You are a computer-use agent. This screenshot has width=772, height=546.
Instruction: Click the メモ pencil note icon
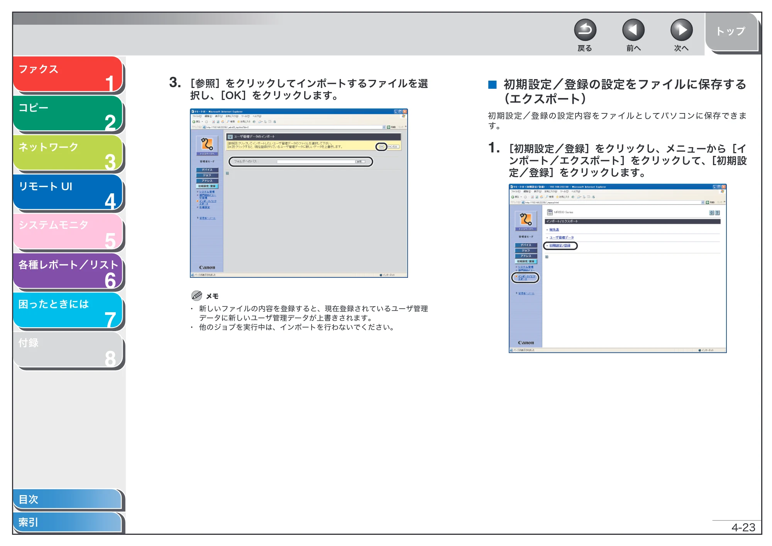196,296
